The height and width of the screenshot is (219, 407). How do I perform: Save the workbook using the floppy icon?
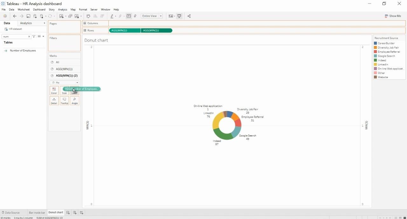tap(28, 16)
